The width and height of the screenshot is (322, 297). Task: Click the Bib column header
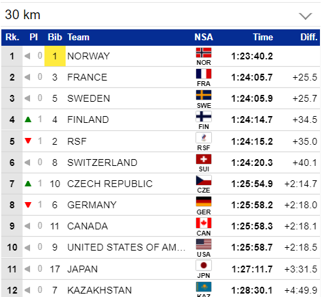[x=55, y=38]
